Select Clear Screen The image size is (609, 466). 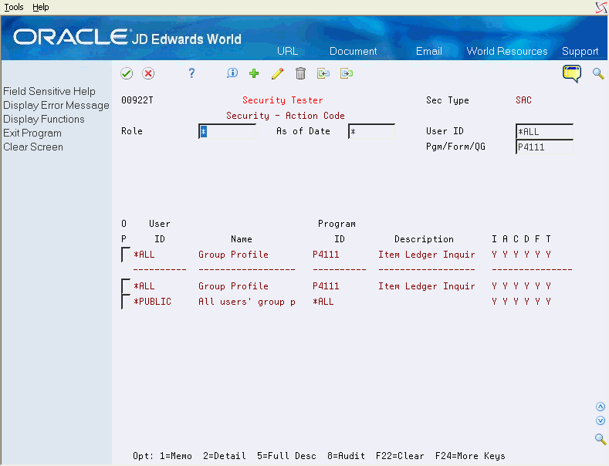33,147
